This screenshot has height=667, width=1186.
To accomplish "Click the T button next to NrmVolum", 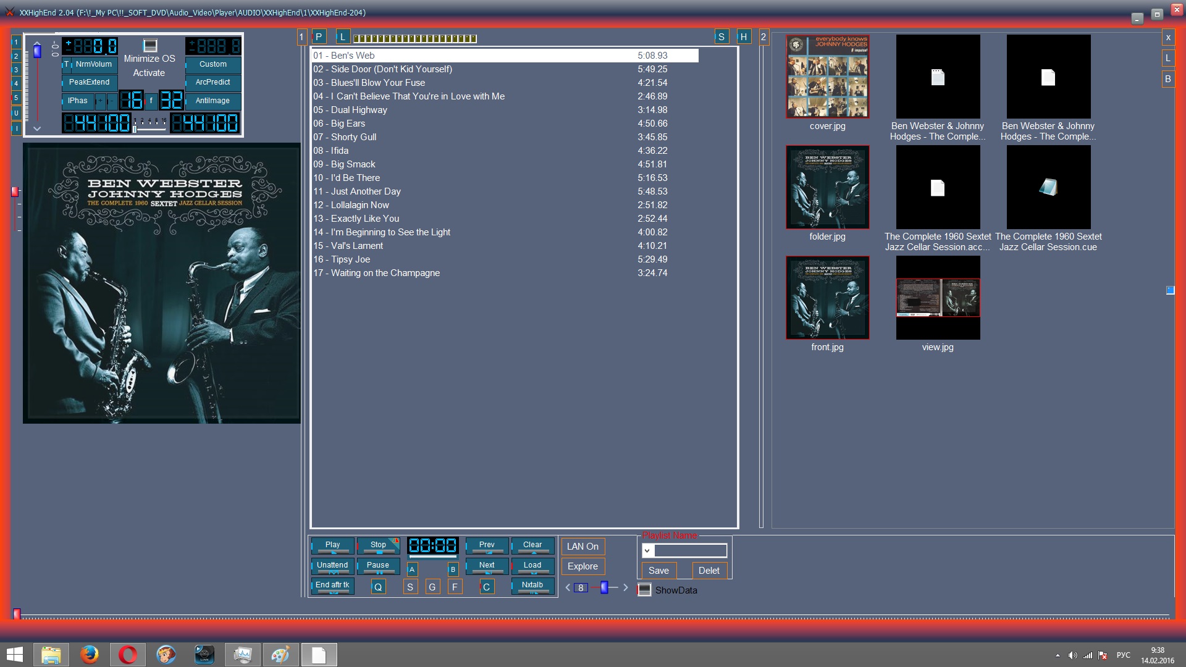I will click(x=67, y=64).
